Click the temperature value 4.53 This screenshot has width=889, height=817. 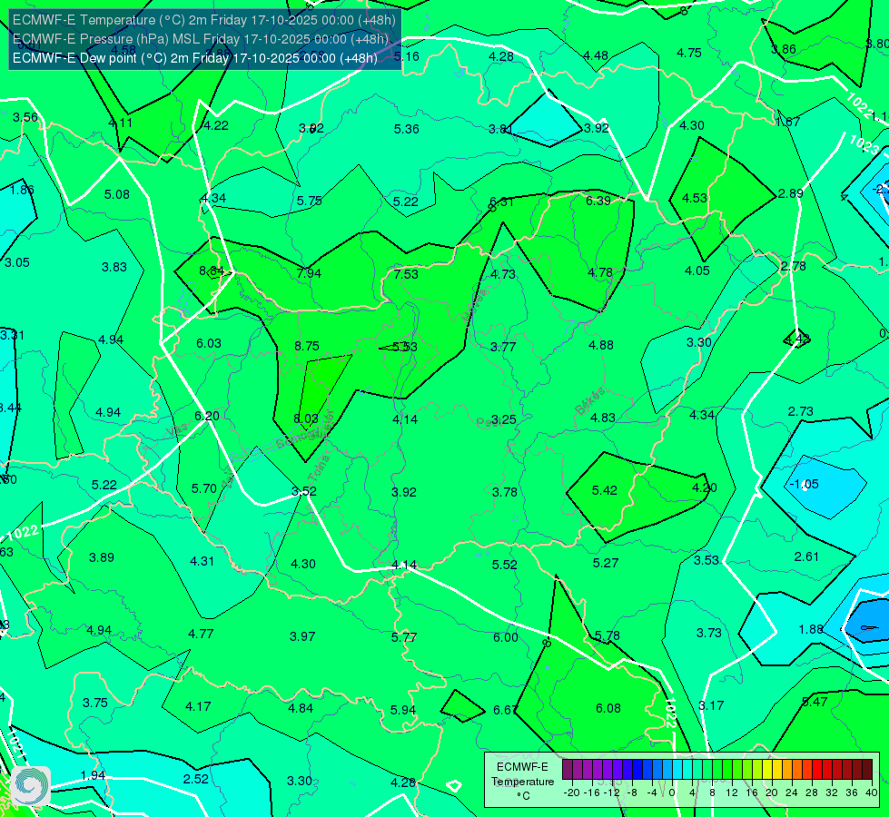[695, 199]
